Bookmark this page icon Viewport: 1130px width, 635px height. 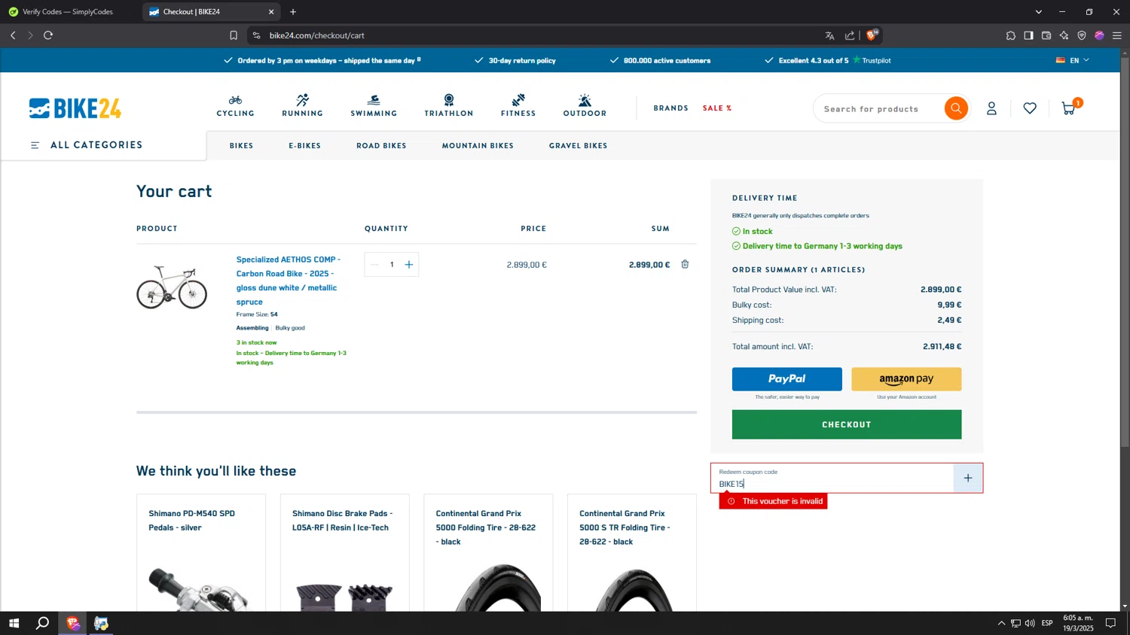click(x=234, y=35)
